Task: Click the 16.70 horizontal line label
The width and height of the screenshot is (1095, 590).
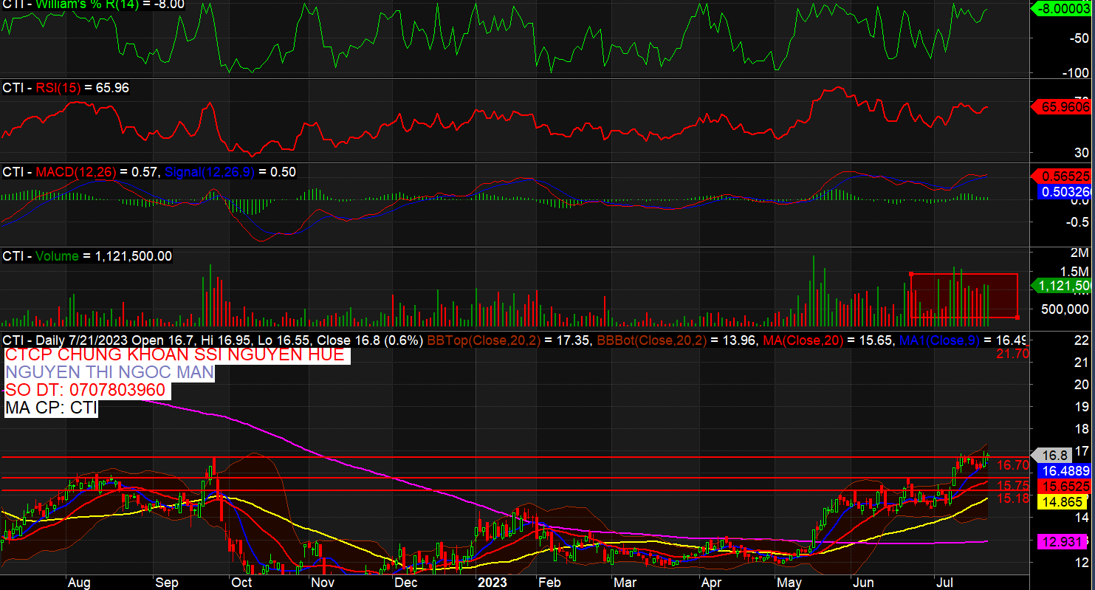Action: pos(1012,465)
